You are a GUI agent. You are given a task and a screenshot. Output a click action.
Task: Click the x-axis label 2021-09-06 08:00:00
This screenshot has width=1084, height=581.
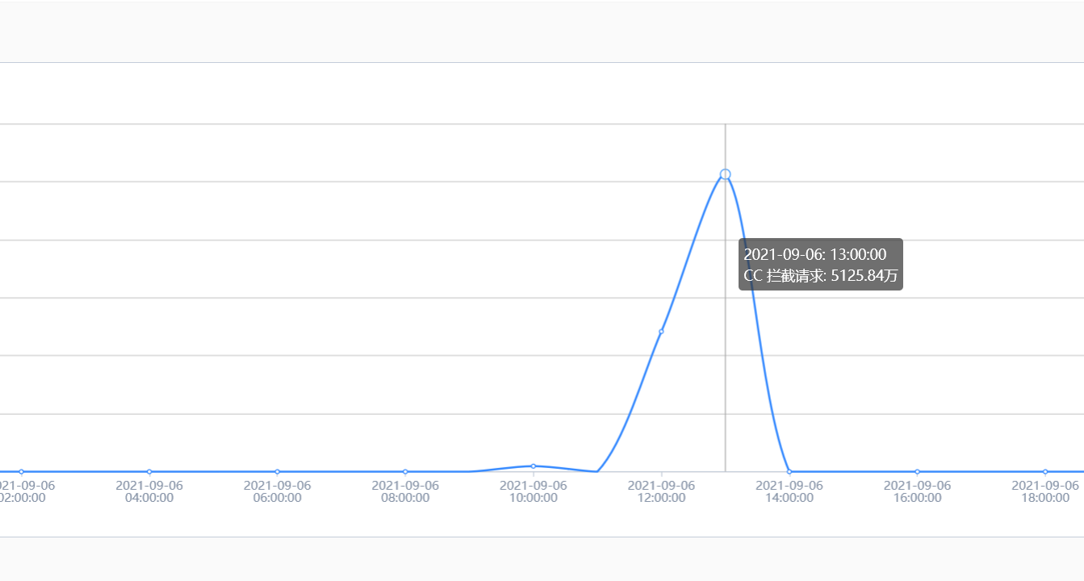point(405,491)
